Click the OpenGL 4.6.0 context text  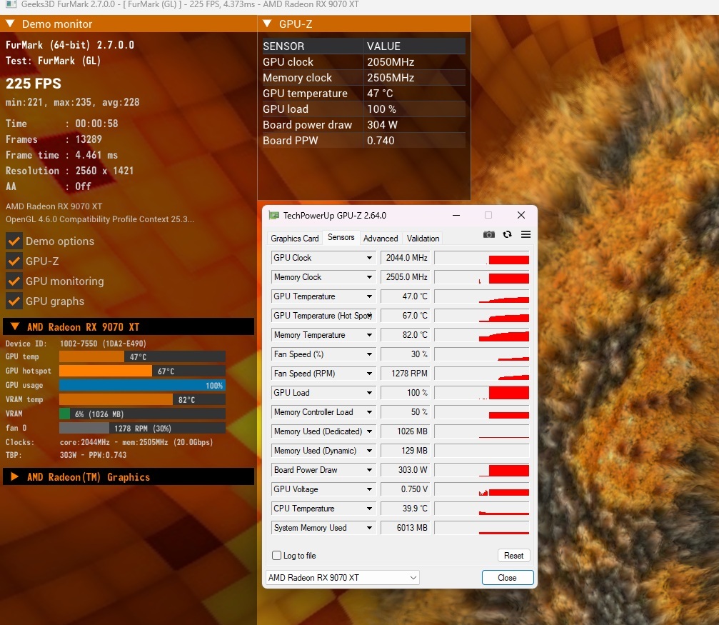point(100,219)
